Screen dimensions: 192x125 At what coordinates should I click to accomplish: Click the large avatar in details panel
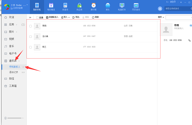point(166,30)
